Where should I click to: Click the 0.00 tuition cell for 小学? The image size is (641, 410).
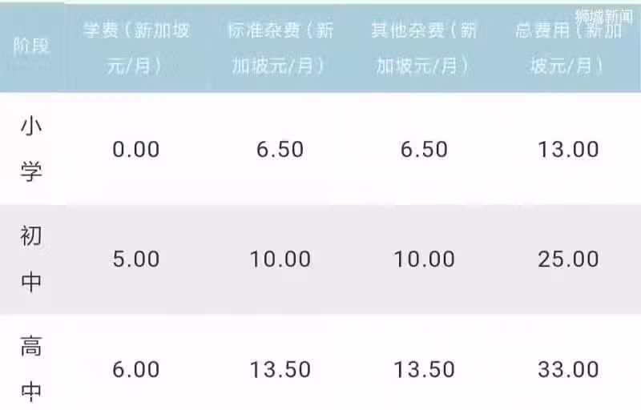point(136,149)
